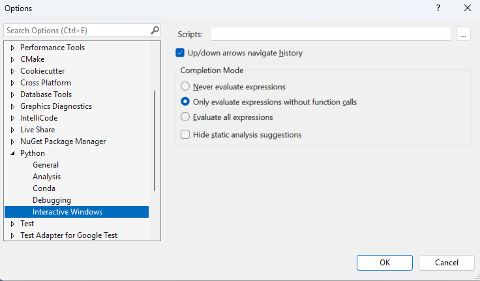This screenshot has width=480, height=281.
Task: Expand the IntelliCode tree node
Action: click(x=12, y=118)
